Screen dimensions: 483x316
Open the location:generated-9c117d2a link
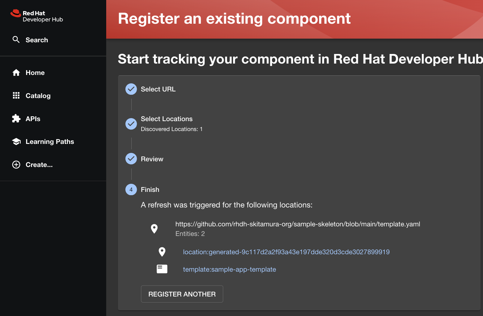click(286, 252)
